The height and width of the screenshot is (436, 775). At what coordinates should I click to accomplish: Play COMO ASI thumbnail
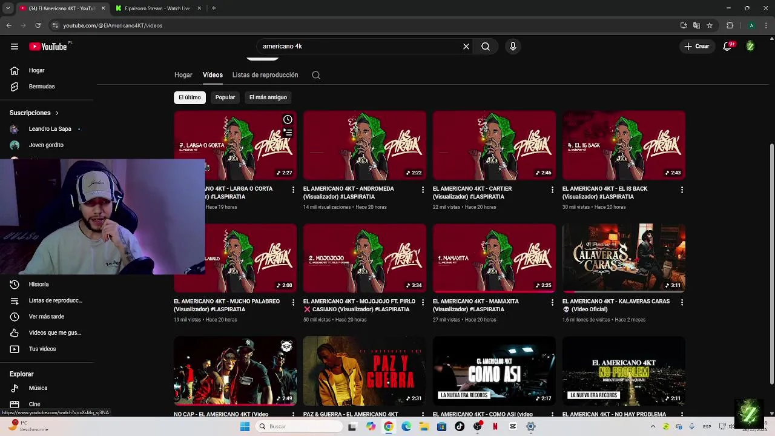click(494, 371)
